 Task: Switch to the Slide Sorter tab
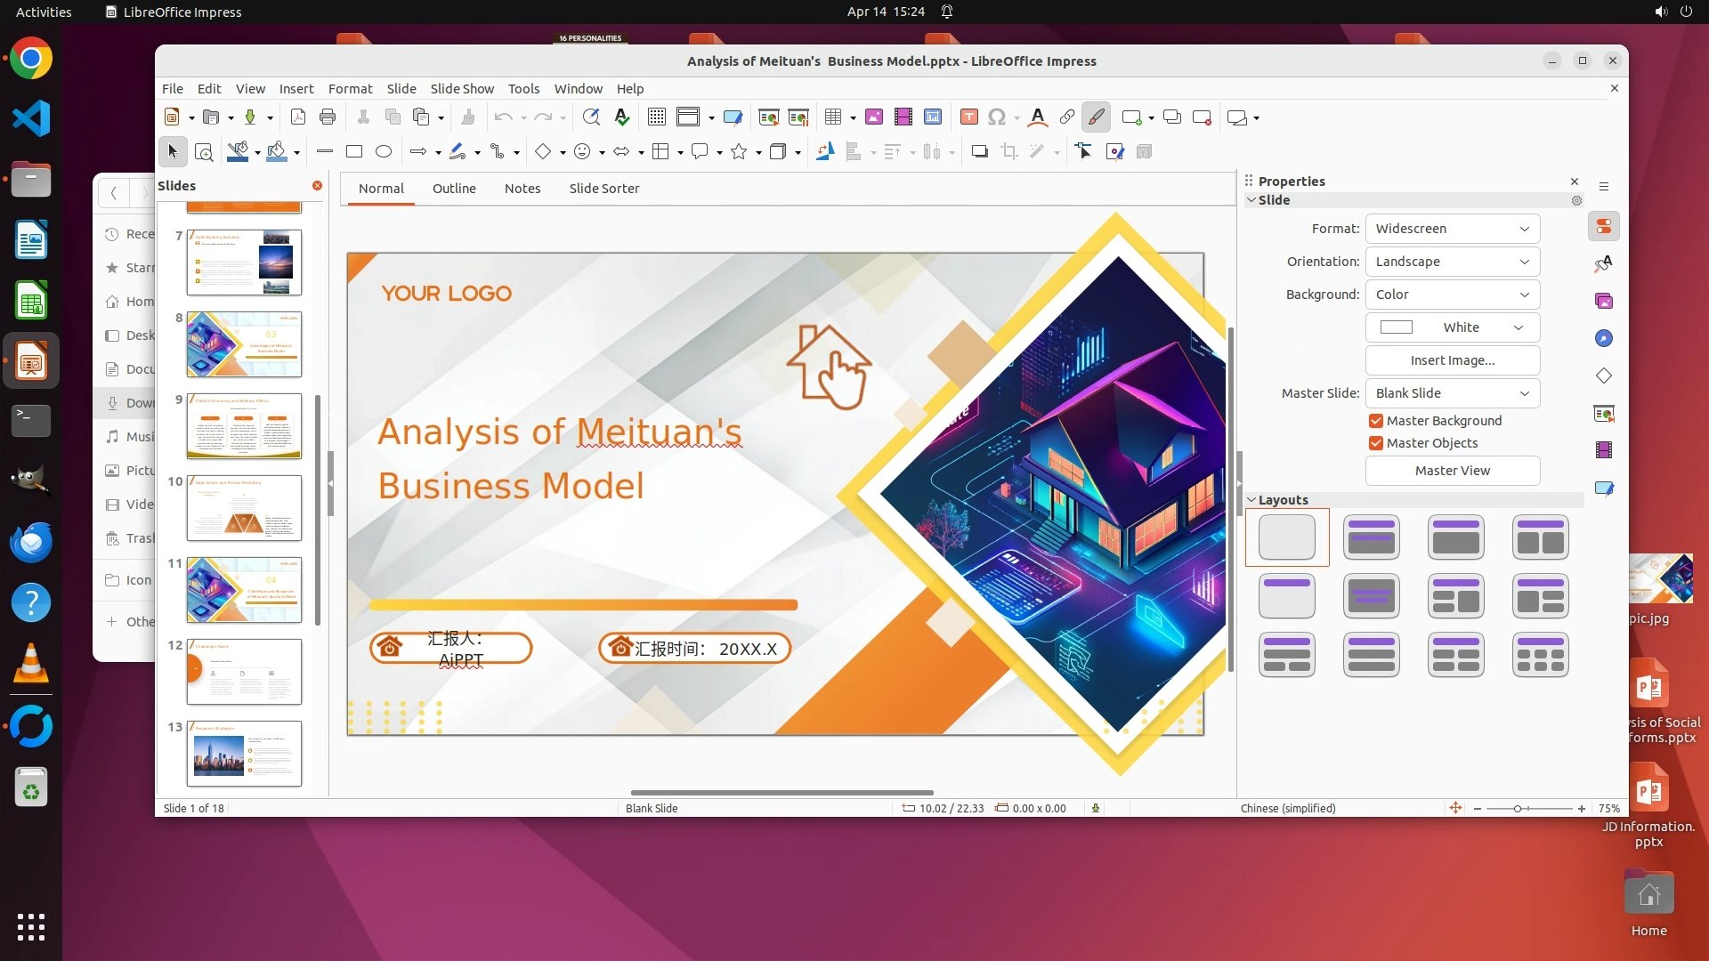603,189
